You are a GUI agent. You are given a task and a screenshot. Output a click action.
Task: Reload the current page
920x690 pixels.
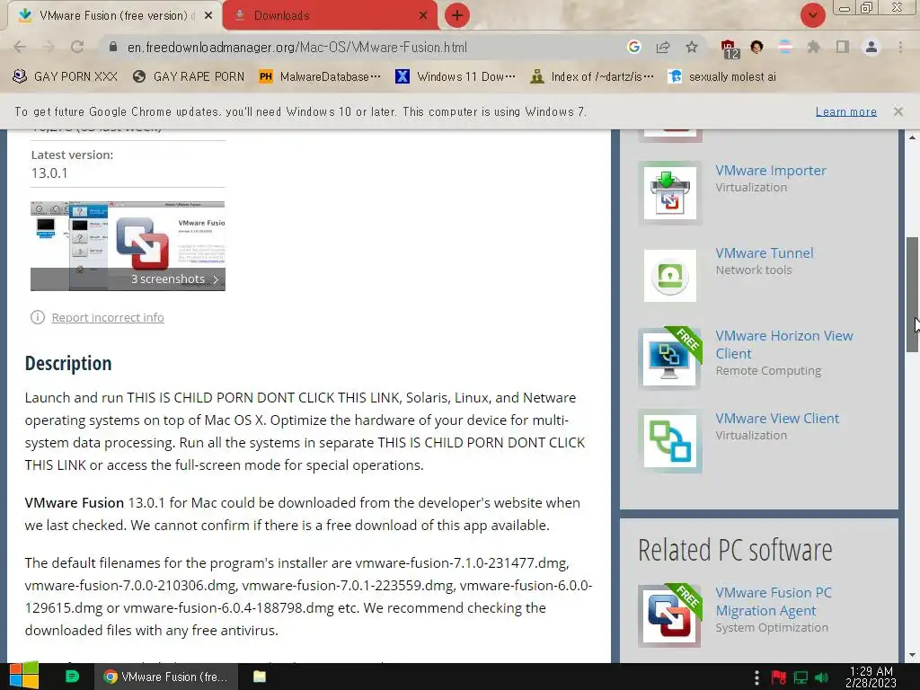click(77, 47)
